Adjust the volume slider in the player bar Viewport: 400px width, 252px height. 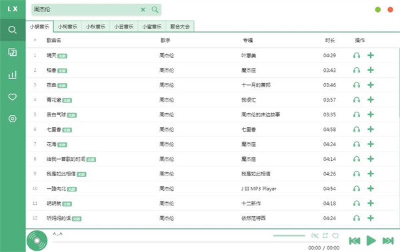pyautogui.click(x=289, y=235)
